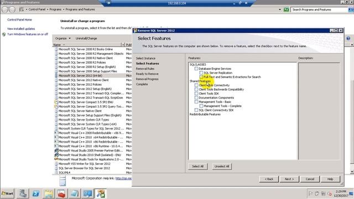Screen dimensions: 354x199
Task: Click Select Features wizard step
Action: tap(148, 64)
